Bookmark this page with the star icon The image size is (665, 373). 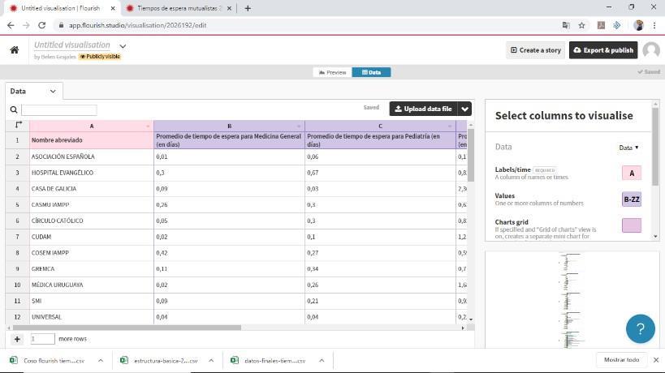pyautogui.click(x=582, y=25)
